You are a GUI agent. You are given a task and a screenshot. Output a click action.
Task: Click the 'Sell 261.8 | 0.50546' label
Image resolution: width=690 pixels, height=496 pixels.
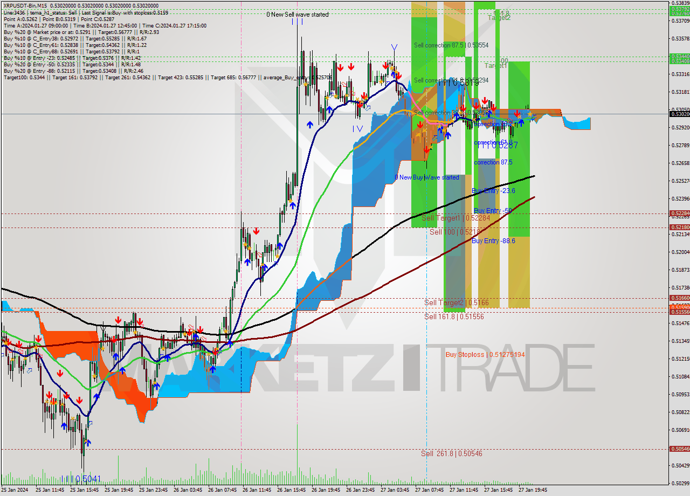(452, 453)
